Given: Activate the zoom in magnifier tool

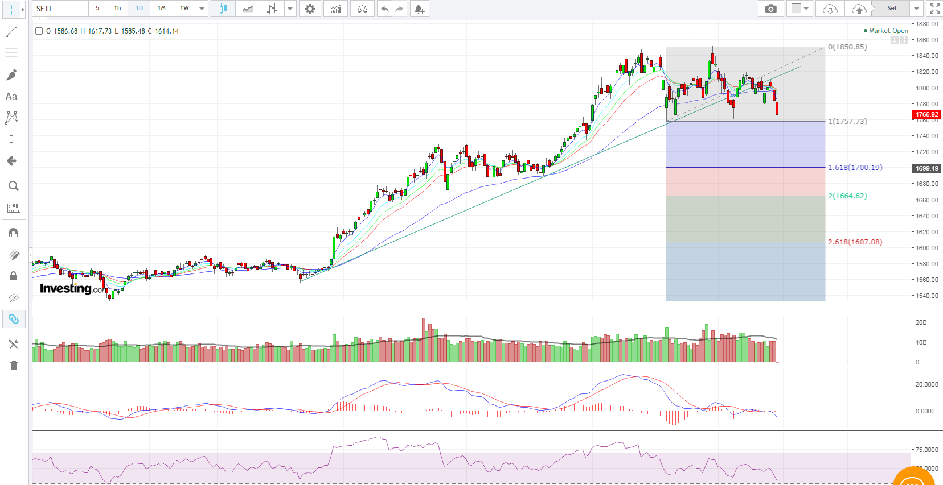Looking at the screenshot, I should coord(14,186).
